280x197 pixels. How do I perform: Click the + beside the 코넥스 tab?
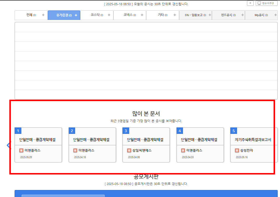pyautogui.click(x=142, y=15)
